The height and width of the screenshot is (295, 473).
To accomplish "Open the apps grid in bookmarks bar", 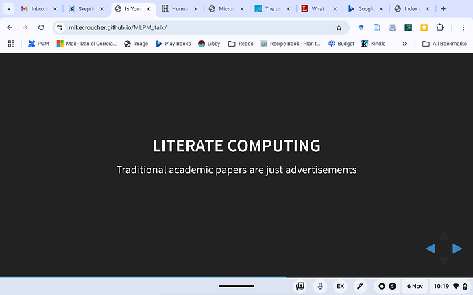I will [11, 44].
